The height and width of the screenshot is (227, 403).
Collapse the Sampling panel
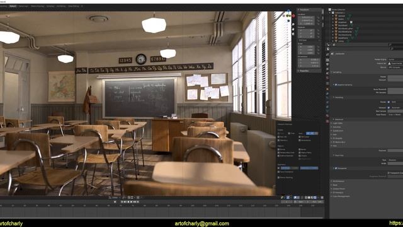(337, 72)
